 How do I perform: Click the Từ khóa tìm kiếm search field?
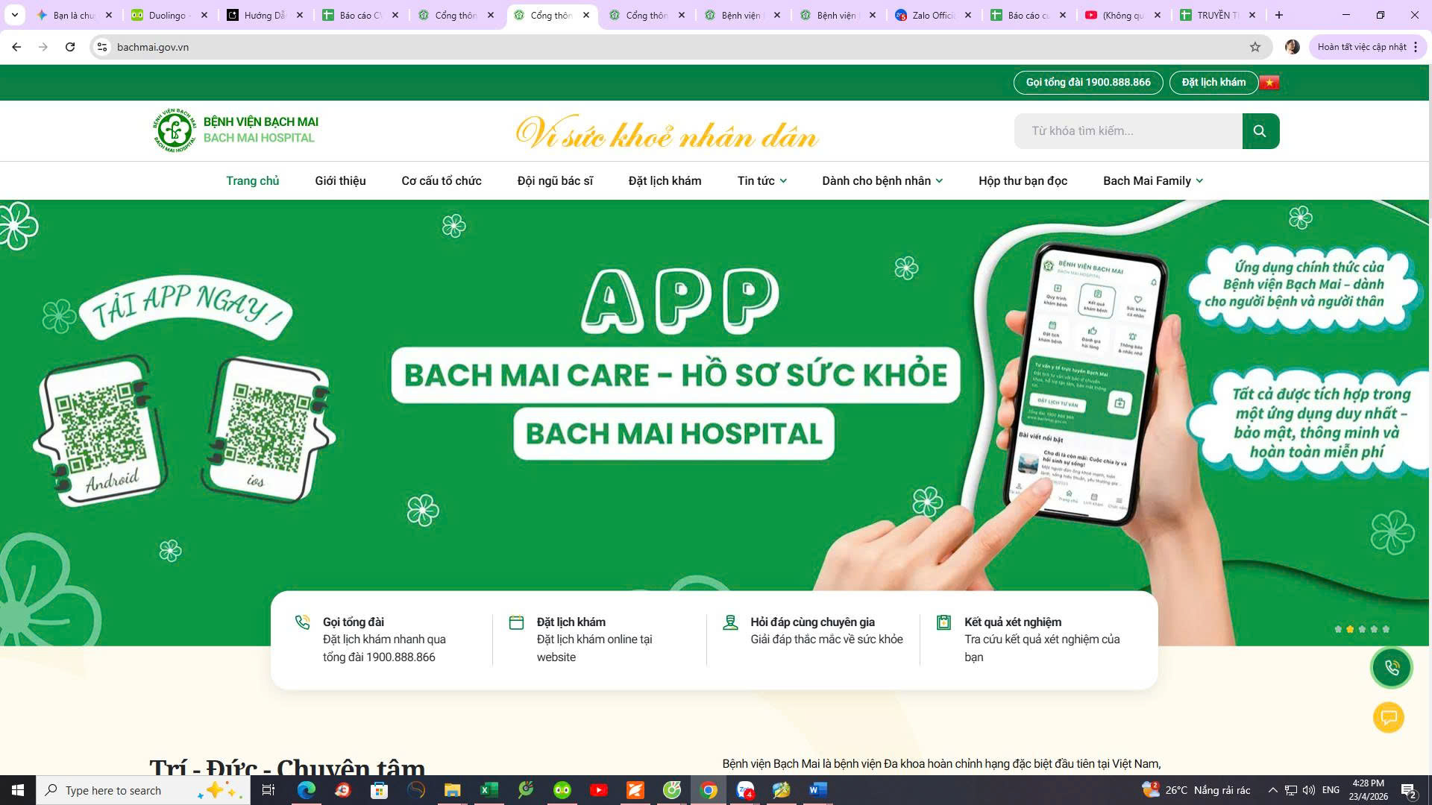point(1127,131)
